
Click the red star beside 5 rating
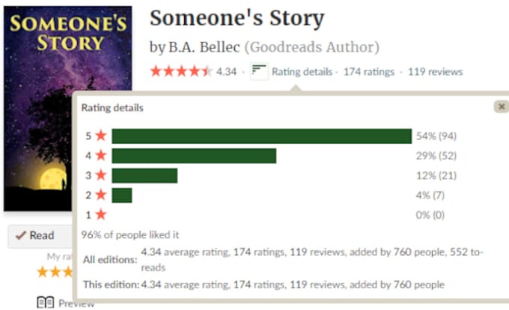100,136
